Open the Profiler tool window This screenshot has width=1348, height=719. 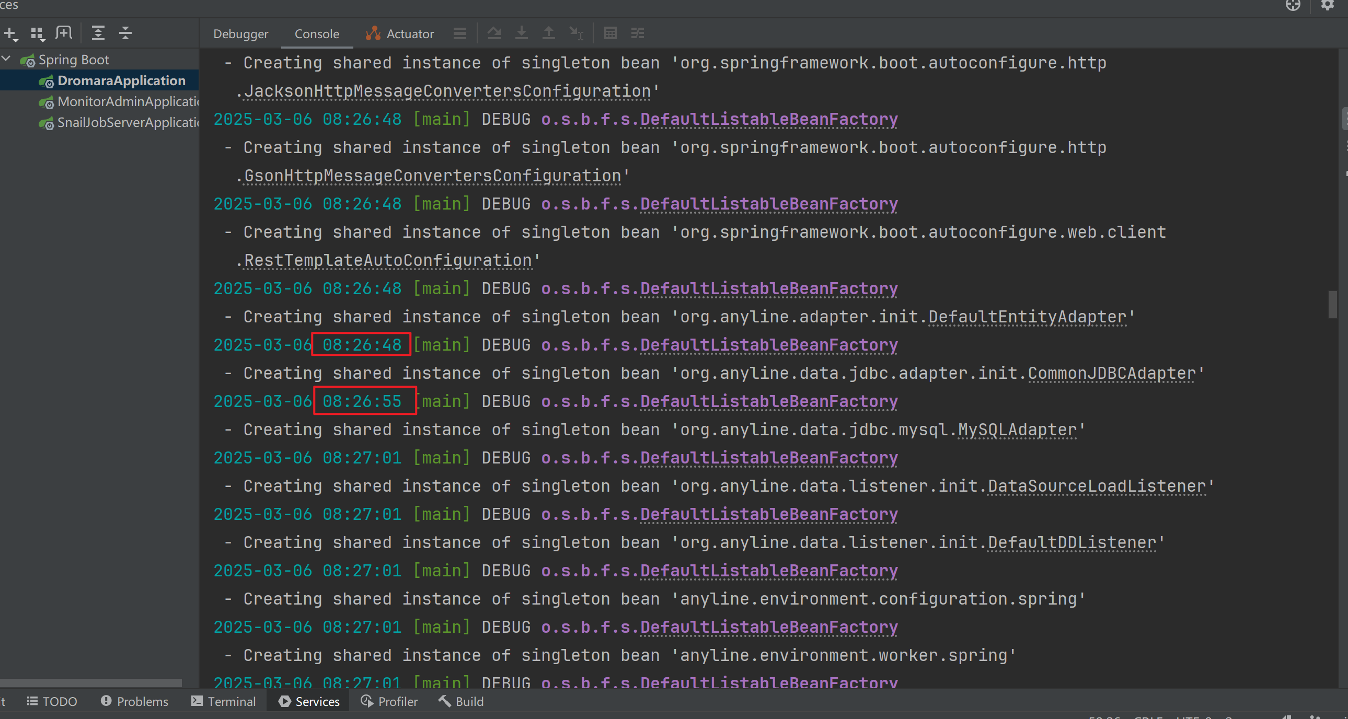pyautogui.click(x=389, y=701)
